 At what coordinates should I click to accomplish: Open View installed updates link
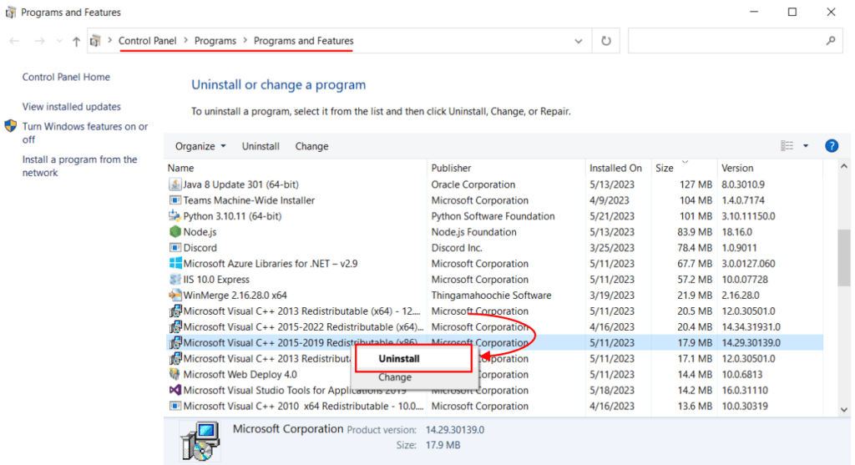[72, 107]
